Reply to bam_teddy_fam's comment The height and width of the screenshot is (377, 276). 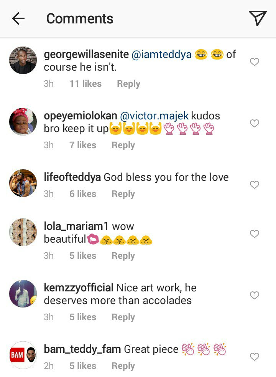123,366
